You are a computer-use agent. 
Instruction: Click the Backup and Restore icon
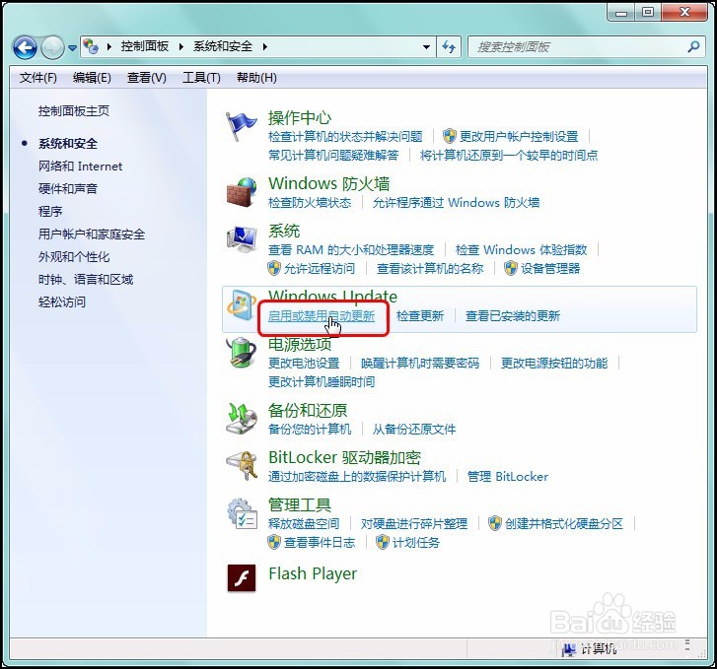tap(242, 418)
